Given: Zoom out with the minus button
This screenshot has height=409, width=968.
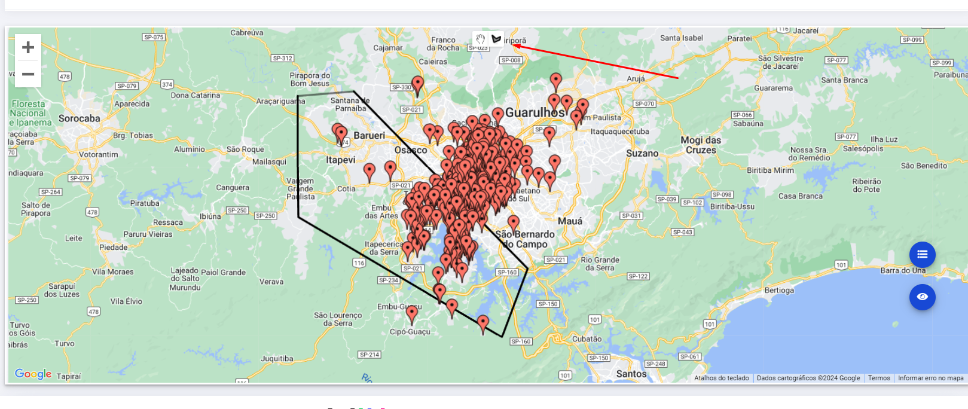Looking at the screenshot, I should [x=28, y=74].
